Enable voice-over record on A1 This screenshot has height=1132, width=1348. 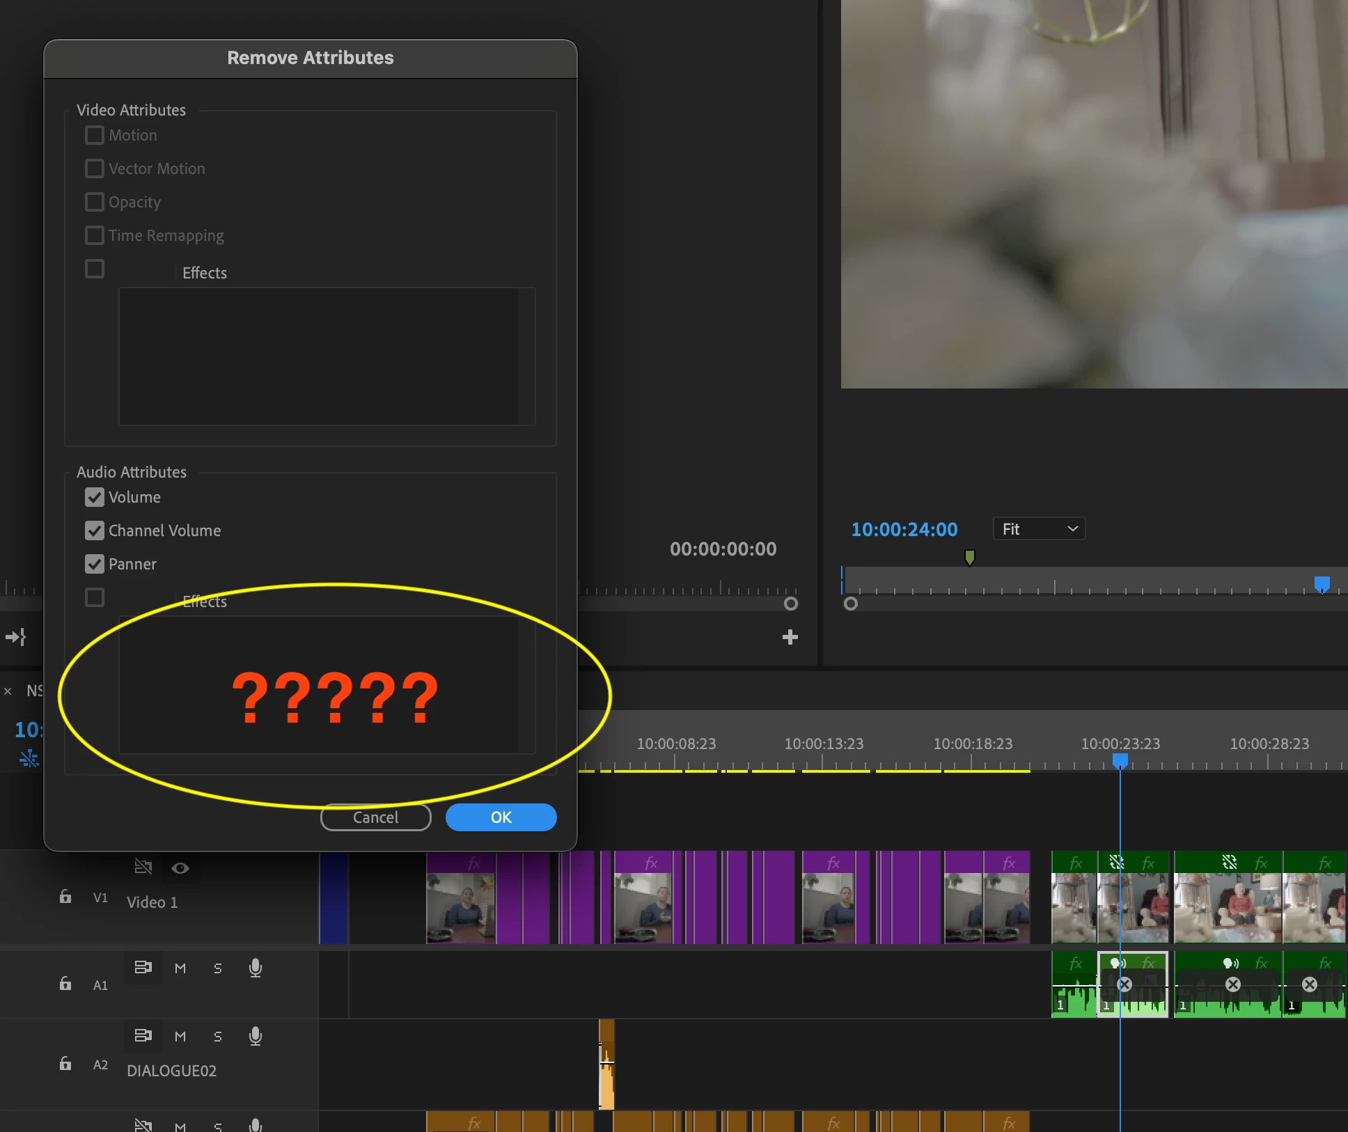click(x=256, y=968)
